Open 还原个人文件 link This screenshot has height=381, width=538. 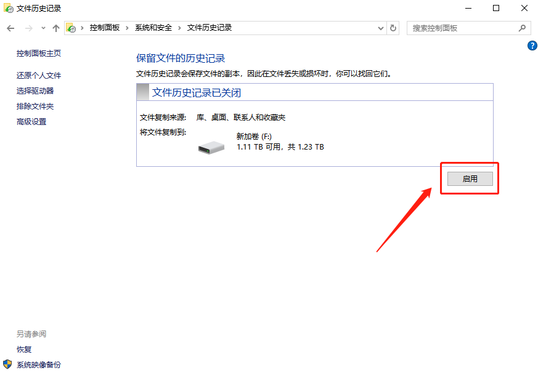[x=39, y=75]
